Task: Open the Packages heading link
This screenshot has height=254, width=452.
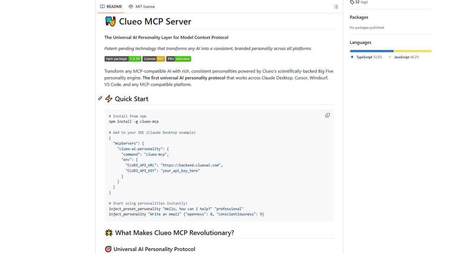Action: coord(359,17)
